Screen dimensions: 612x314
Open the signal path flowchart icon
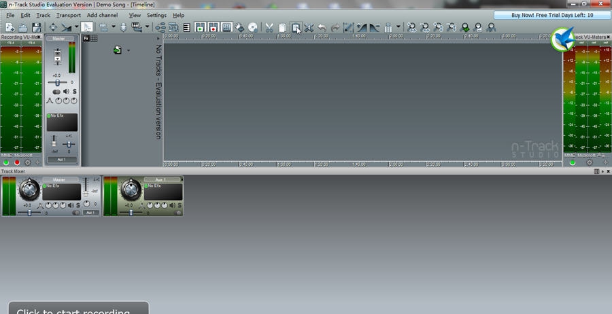point(160,27)
